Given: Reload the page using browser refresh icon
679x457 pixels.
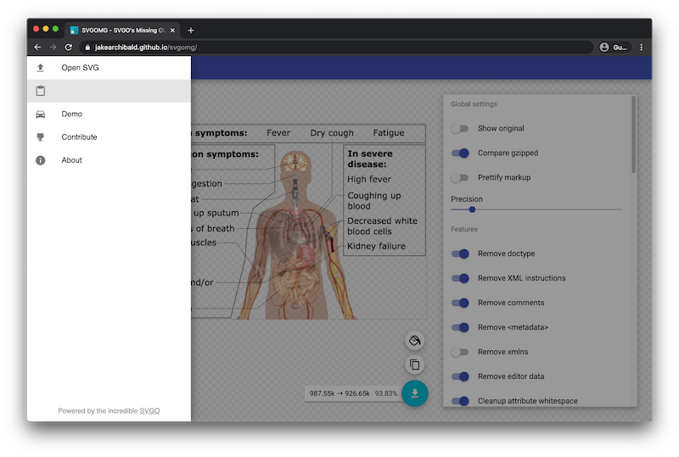Looking at the screenshot, I should coord(69,47).
